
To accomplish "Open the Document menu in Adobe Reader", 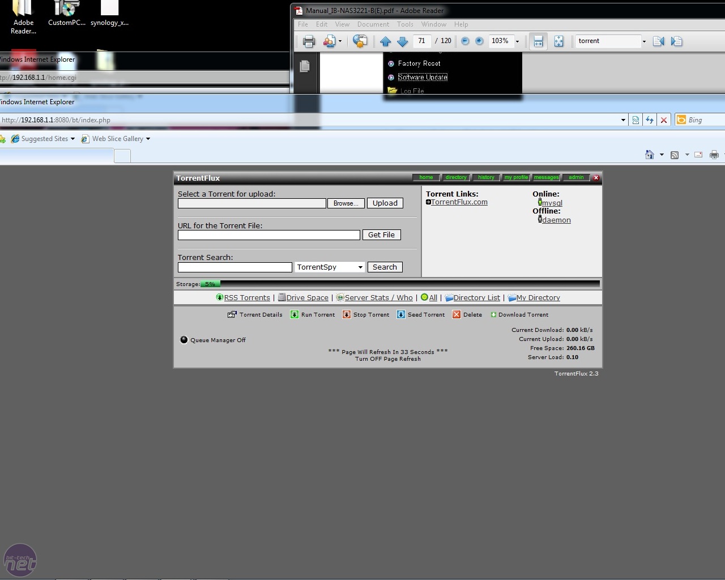I will (x=373, y=24).
